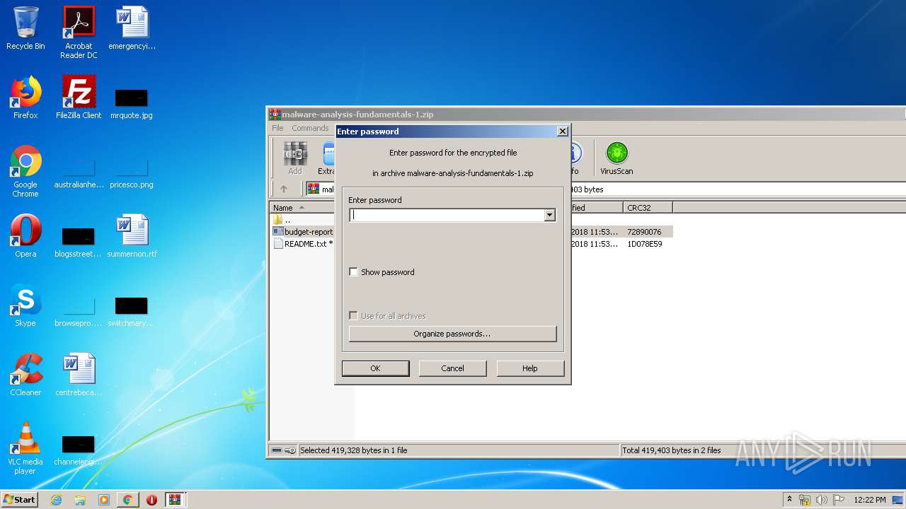Click the drive/key icon in WinRAR status bar
The image size is (906, 509).
[284, 450]
